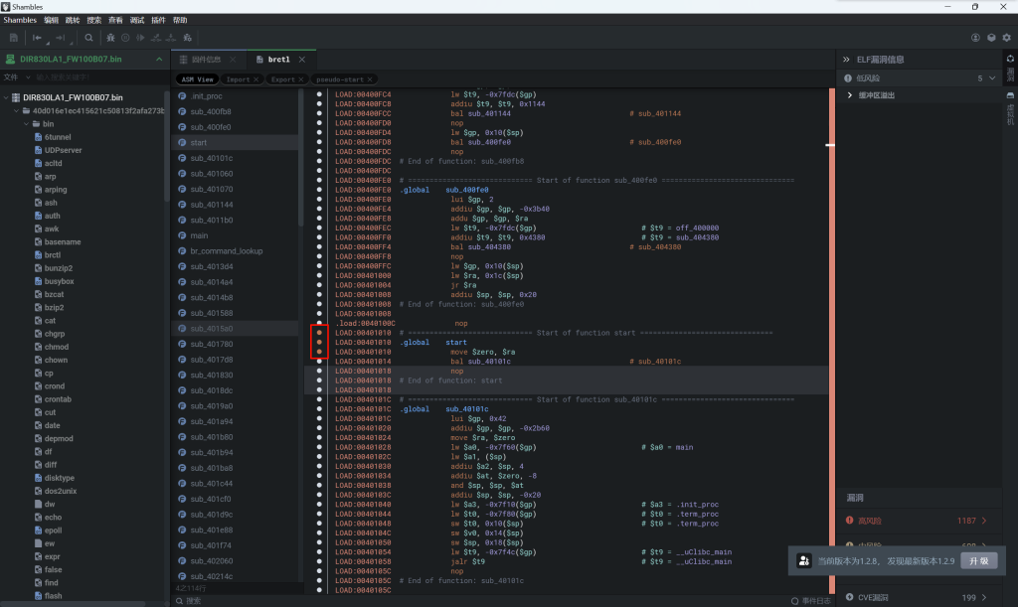1018x607 pixels.
Task: Switch to the 固件信息 tab
Action: [x=206, y=60]
